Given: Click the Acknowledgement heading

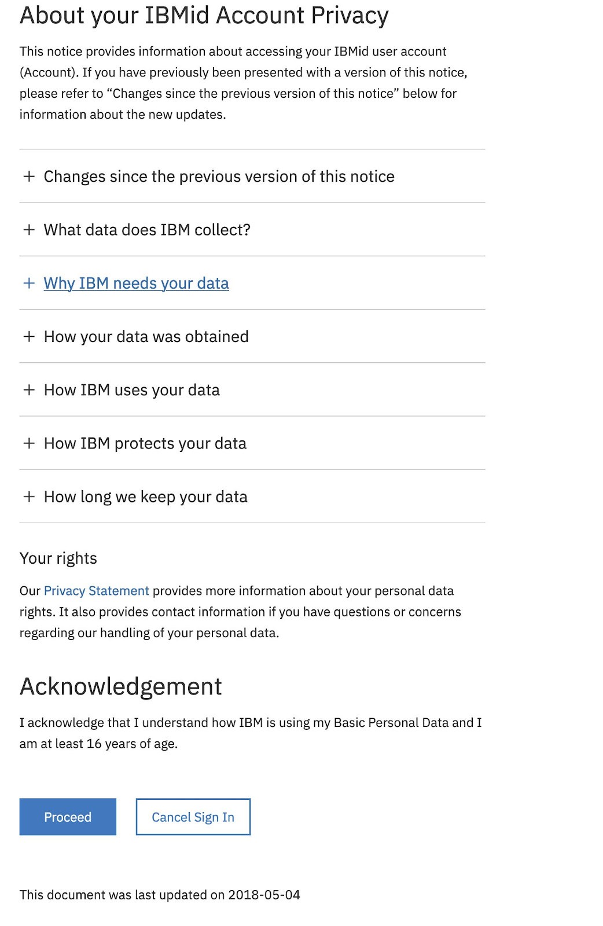Looking at the screenshot, I should [x=120, y=686].
